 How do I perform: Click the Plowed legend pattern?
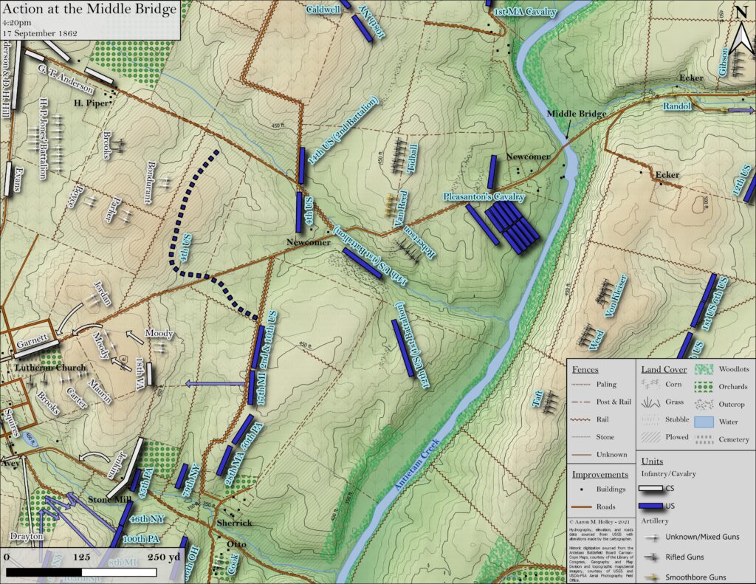point(653,437)
